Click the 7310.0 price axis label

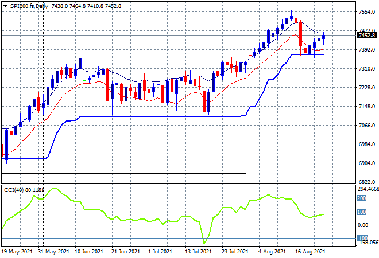point(367,69)
